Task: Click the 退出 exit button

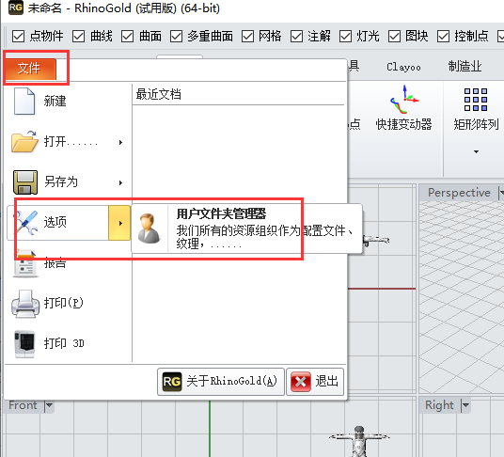Action: coord(315,382)
